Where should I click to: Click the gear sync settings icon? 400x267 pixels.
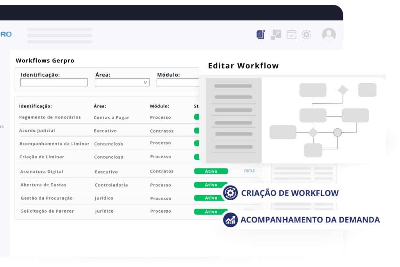[306, 34]
